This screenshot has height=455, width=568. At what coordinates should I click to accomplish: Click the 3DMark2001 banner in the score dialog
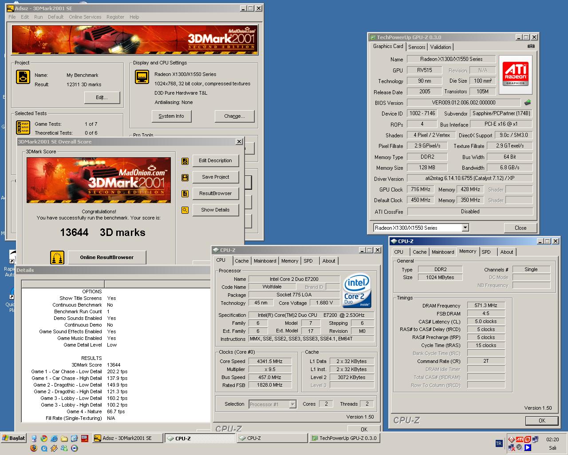[99, 180]
